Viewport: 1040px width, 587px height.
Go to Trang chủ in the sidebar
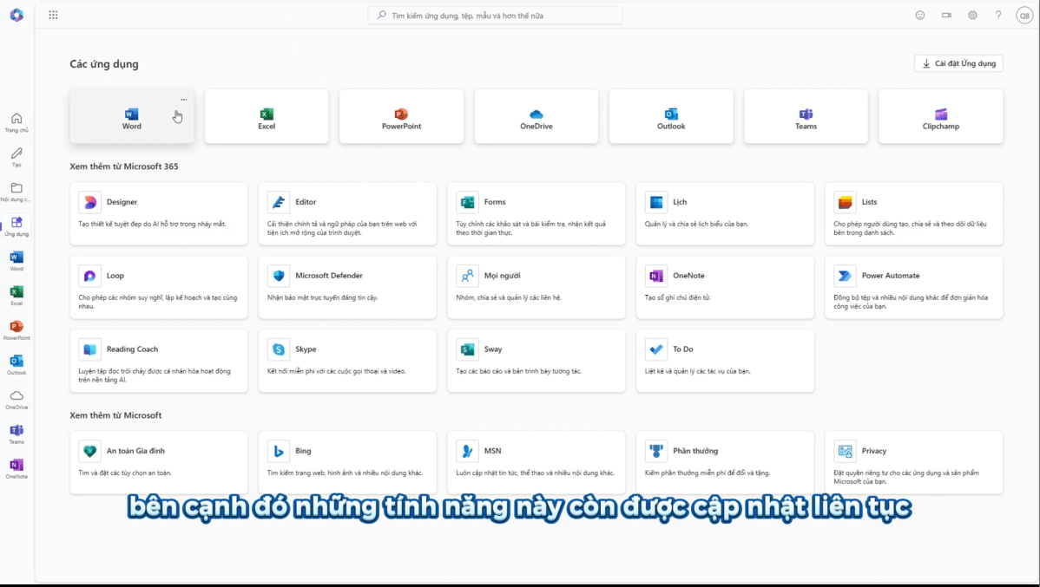[x=16, y=122]
